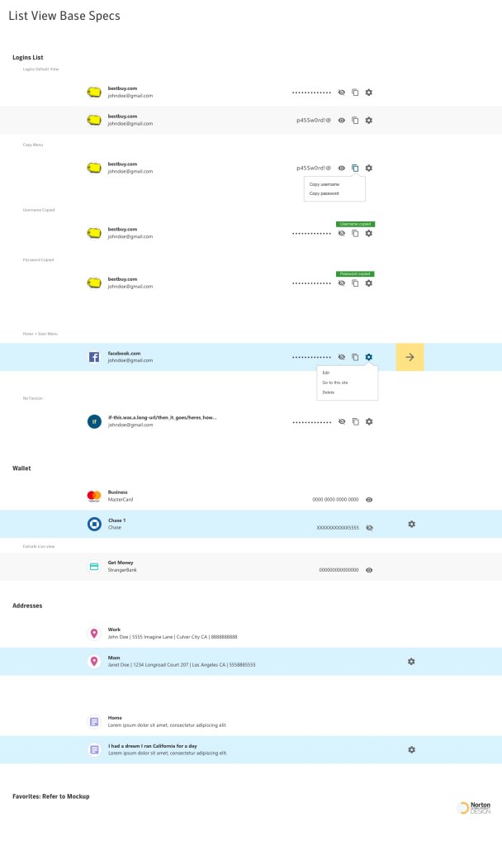This screenshot has width=502, height=846.
Task: Click the Chase bank logo icon
Action: point(94,524)
